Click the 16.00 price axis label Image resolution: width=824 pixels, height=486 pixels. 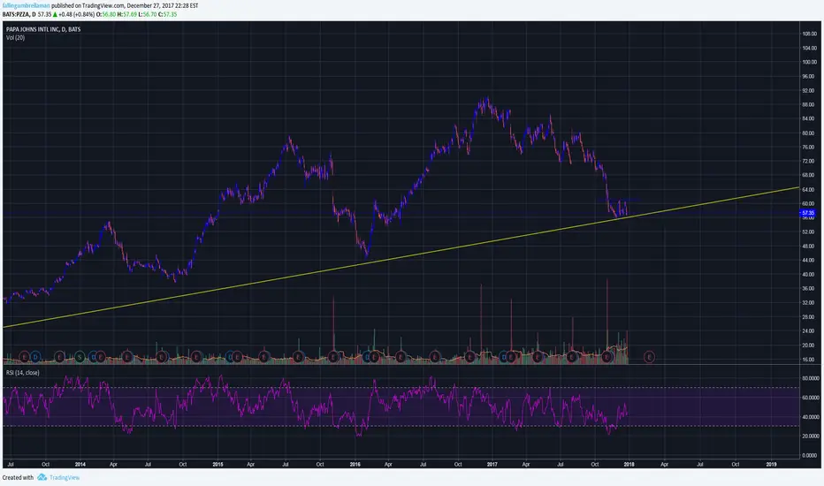[808, 360]
